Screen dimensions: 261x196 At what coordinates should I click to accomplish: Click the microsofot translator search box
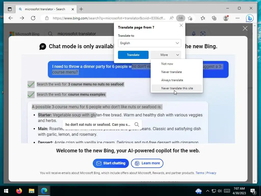click(77, 34)
